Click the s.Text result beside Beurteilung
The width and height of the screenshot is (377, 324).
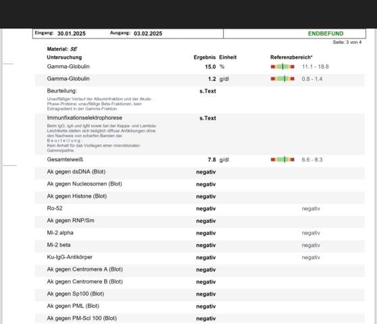(x=207, y=91)
